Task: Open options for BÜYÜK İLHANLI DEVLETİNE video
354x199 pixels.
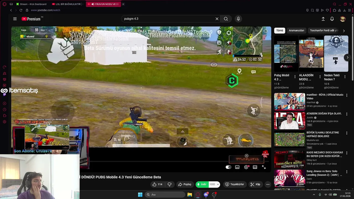Action: [x=347, y=133]
